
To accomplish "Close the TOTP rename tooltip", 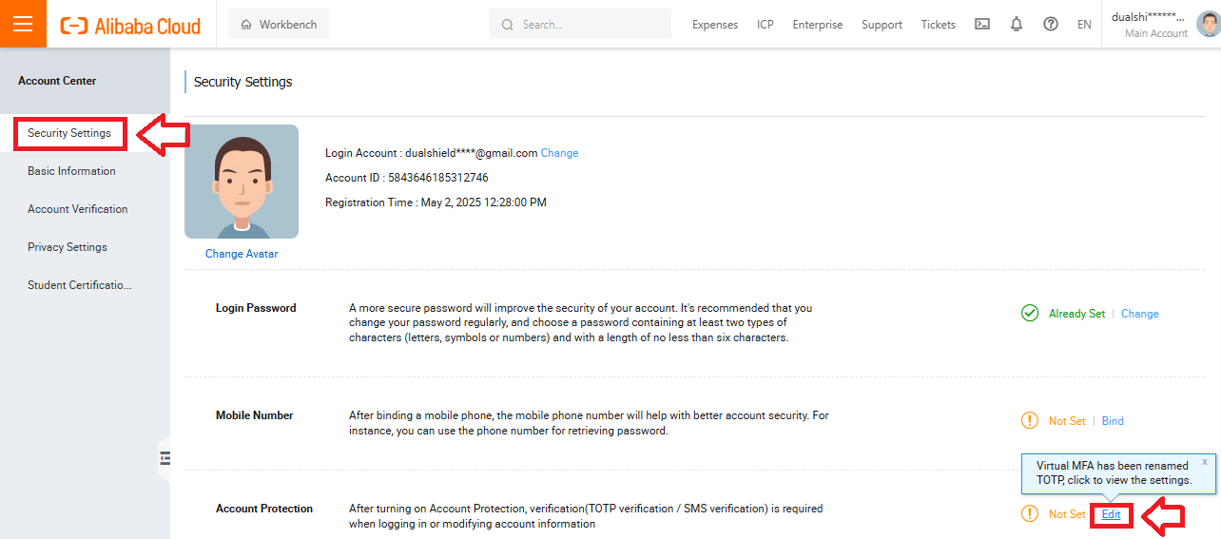I will click(1204, 462).
